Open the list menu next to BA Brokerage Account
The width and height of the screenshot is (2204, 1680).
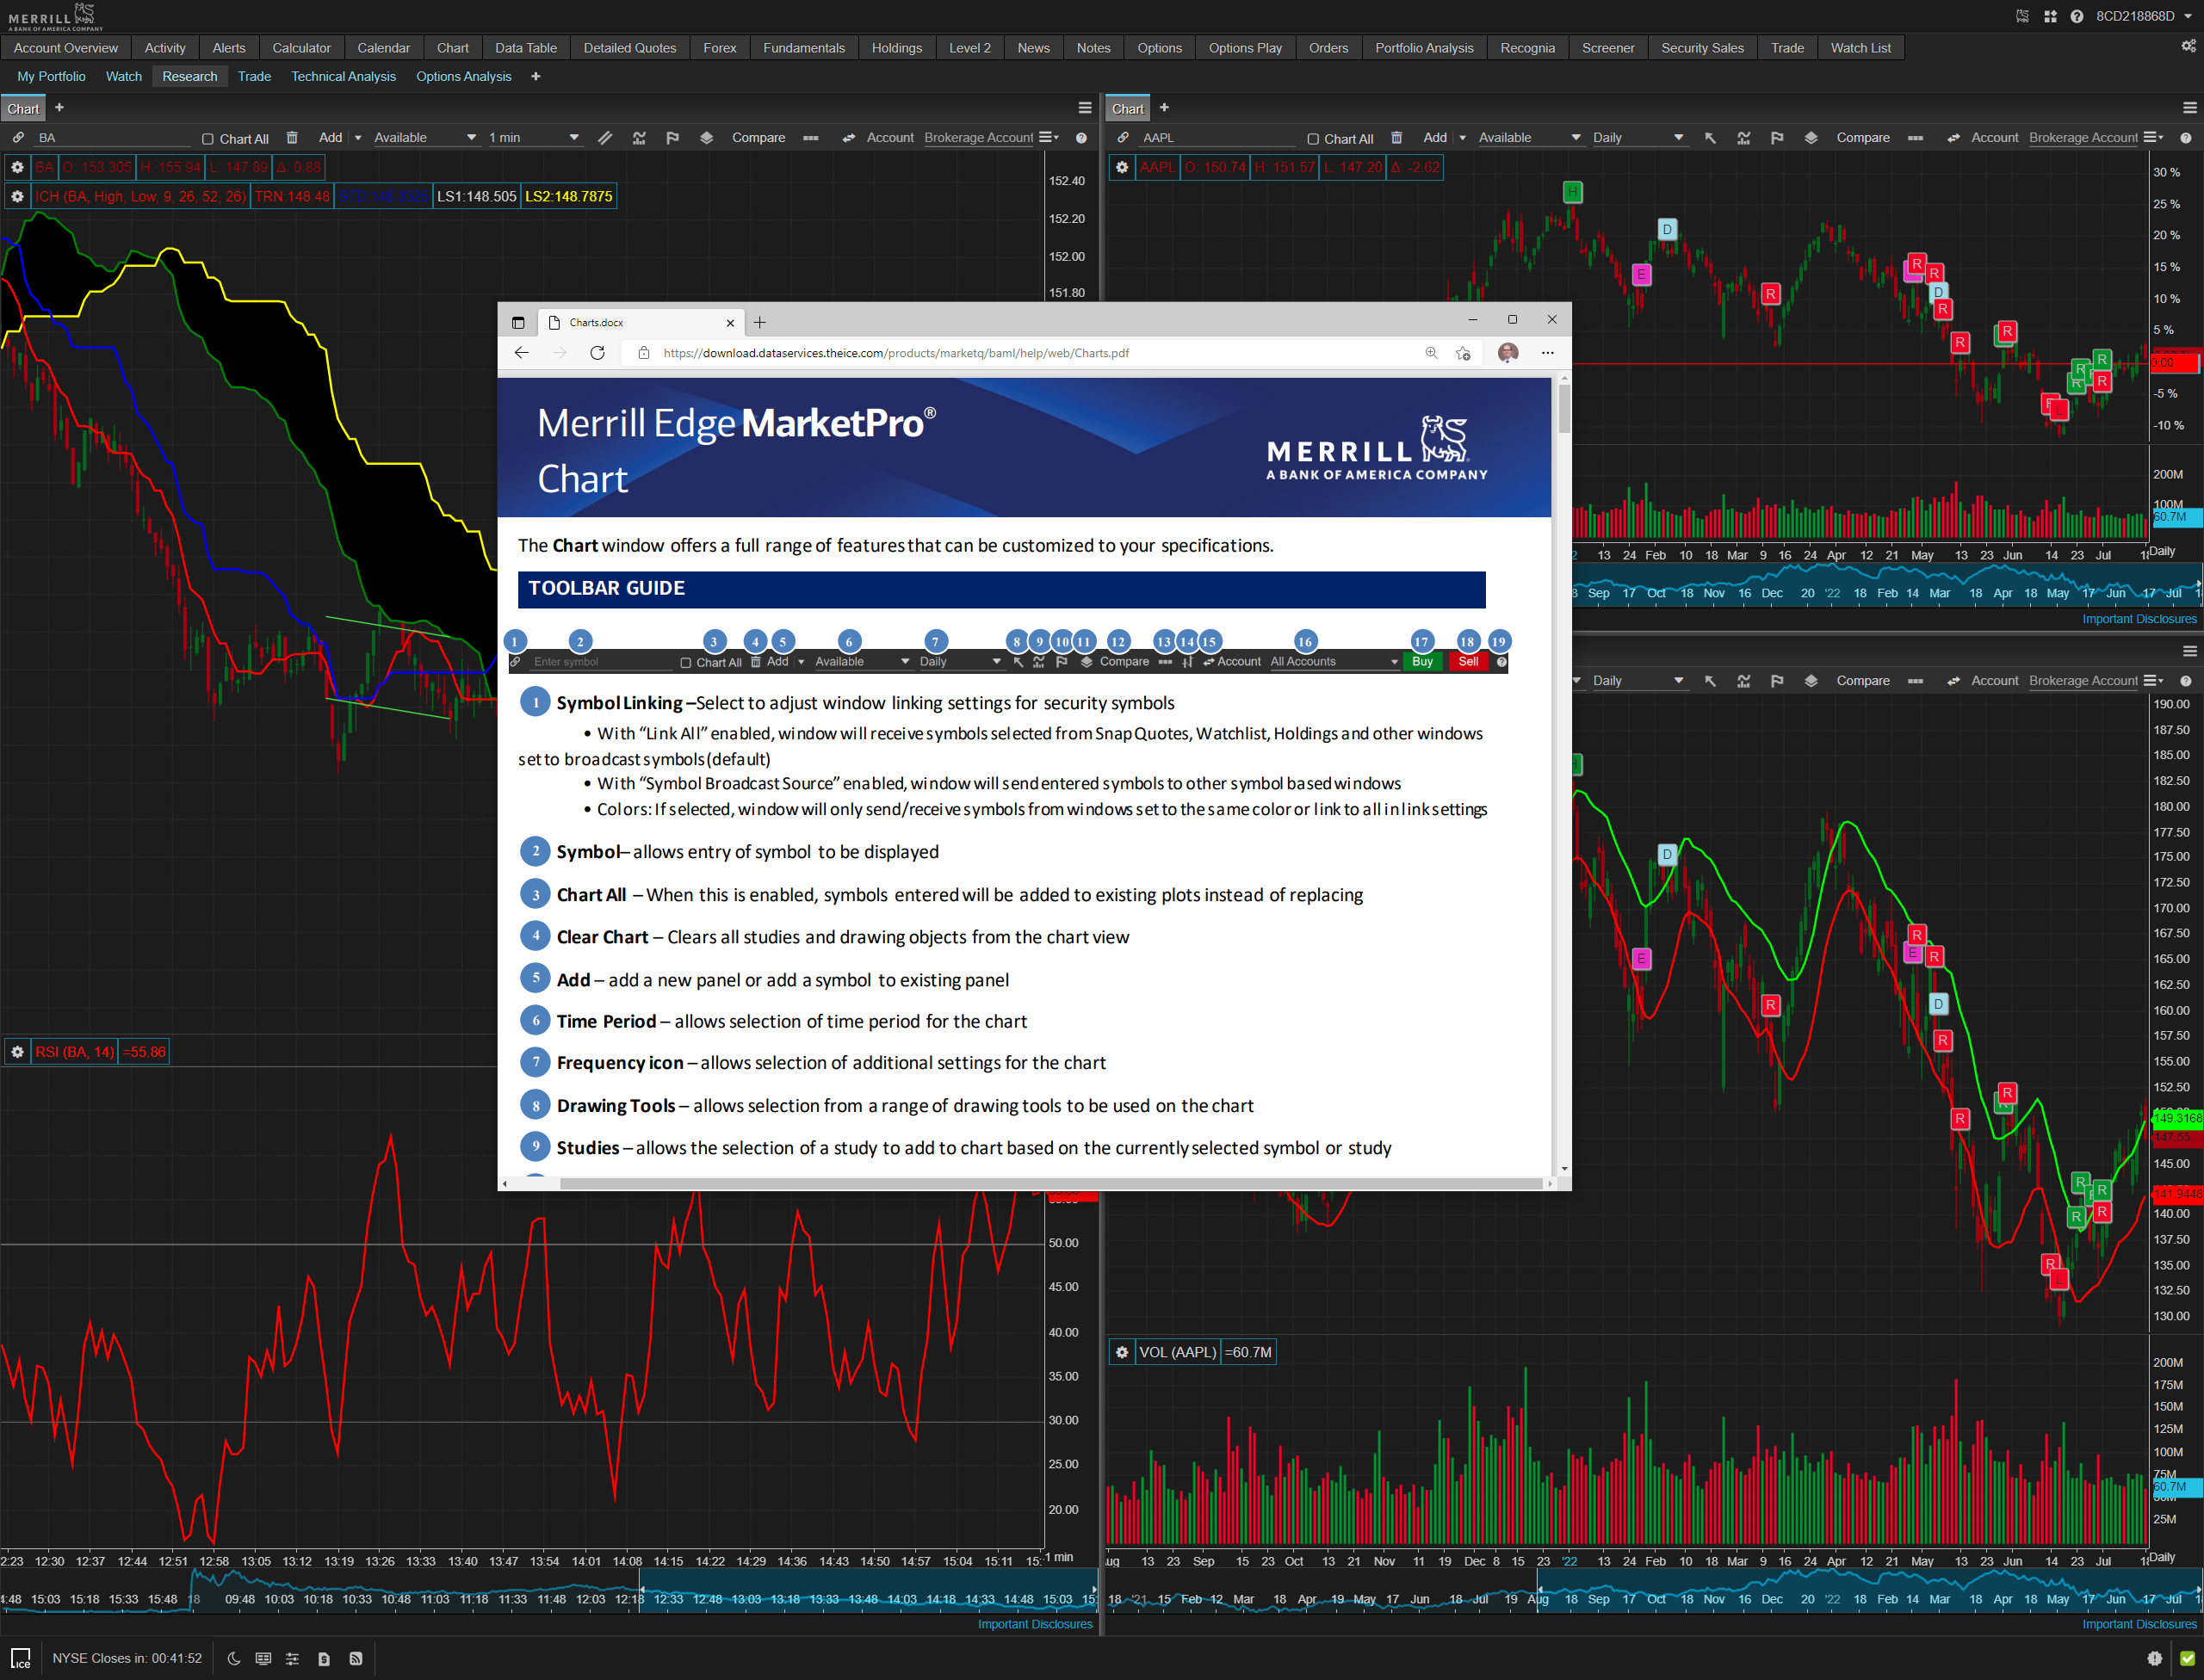[x=1049, y=138]
